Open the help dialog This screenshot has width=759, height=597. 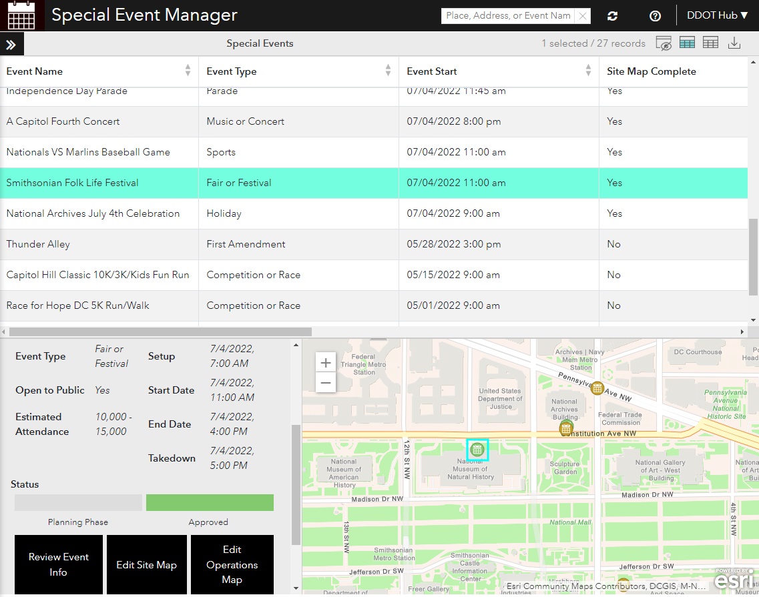pos(655,15)
